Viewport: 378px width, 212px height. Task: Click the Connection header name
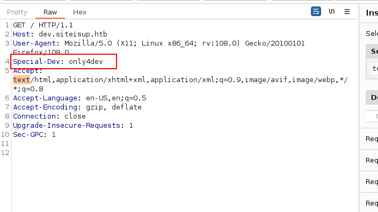coord(34,116)
